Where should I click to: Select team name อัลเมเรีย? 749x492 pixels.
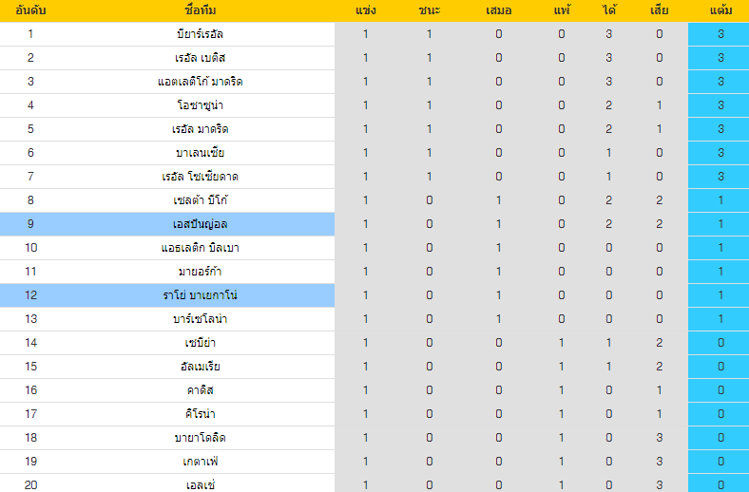click(x=201, y=367)
